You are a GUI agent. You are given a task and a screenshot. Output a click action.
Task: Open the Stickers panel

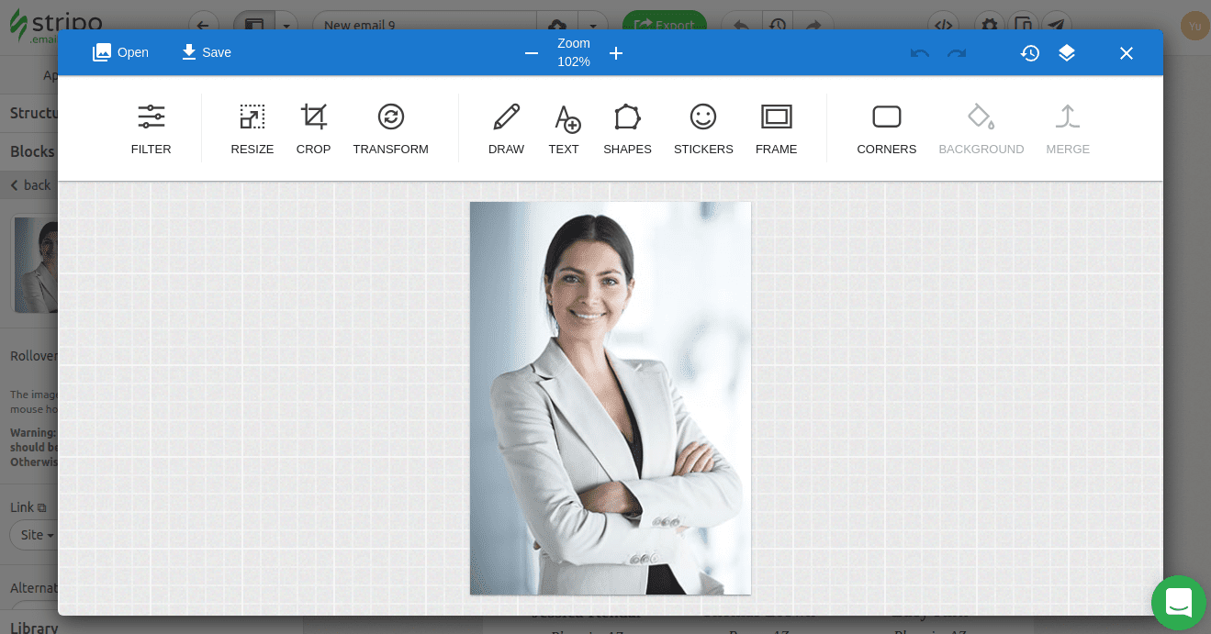click(x=703, y=129)
